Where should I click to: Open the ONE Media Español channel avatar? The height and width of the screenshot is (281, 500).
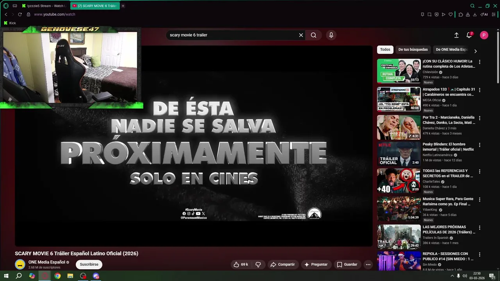pos(20,264)
